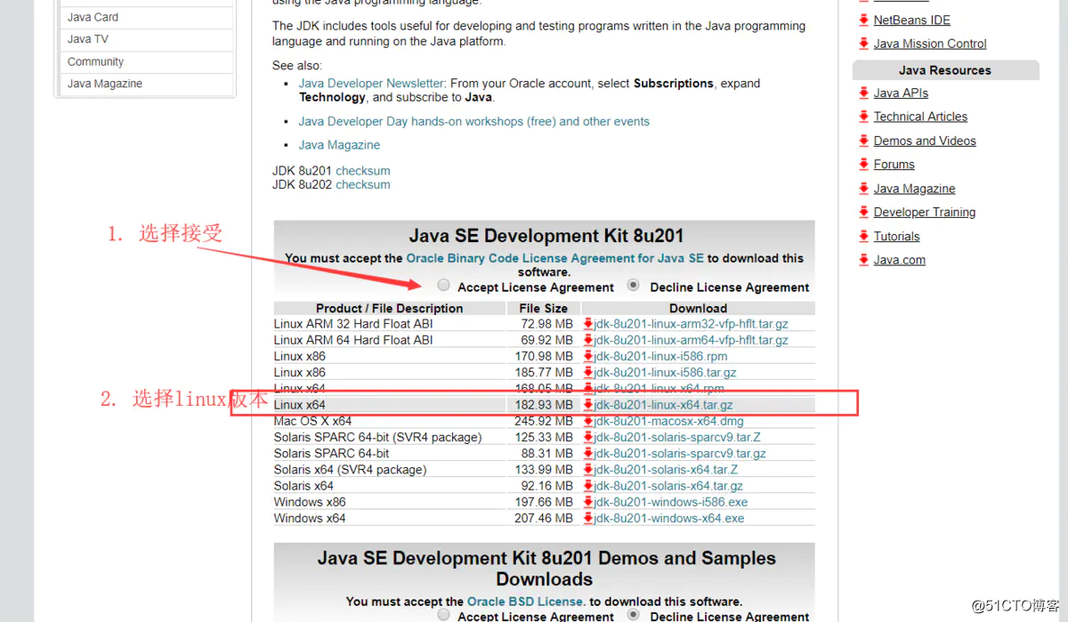Click download arrow icon for jdk-8u201-linux-x64.tar.gz
This screenshot has width=1068, height=622.
[x=588, y=405]
